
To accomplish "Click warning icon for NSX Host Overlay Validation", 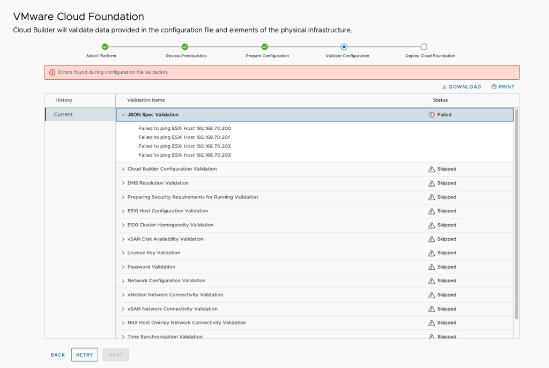I will (x=432, y=323).
